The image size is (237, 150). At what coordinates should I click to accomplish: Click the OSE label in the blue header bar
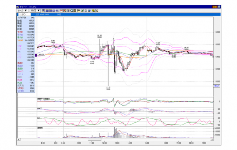point(59,14)
